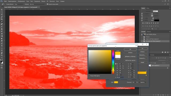Select the Rectangular Marquee tool

[x=2, y=12]
